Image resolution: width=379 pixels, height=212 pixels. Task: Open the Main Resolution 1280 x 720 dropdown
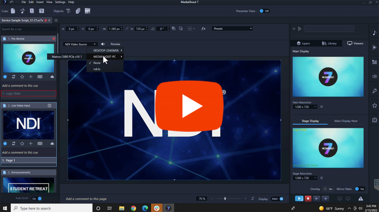click(305, 107)
